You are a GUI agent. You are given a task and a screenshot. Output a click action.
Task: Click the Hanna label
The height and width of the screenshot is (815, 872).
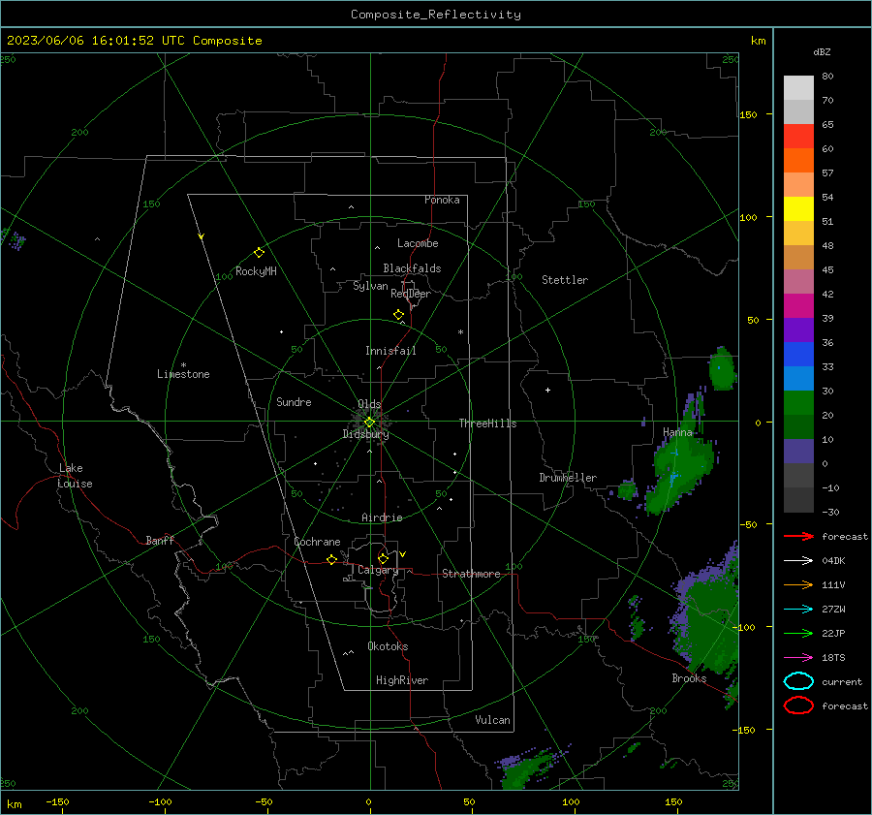677,432
